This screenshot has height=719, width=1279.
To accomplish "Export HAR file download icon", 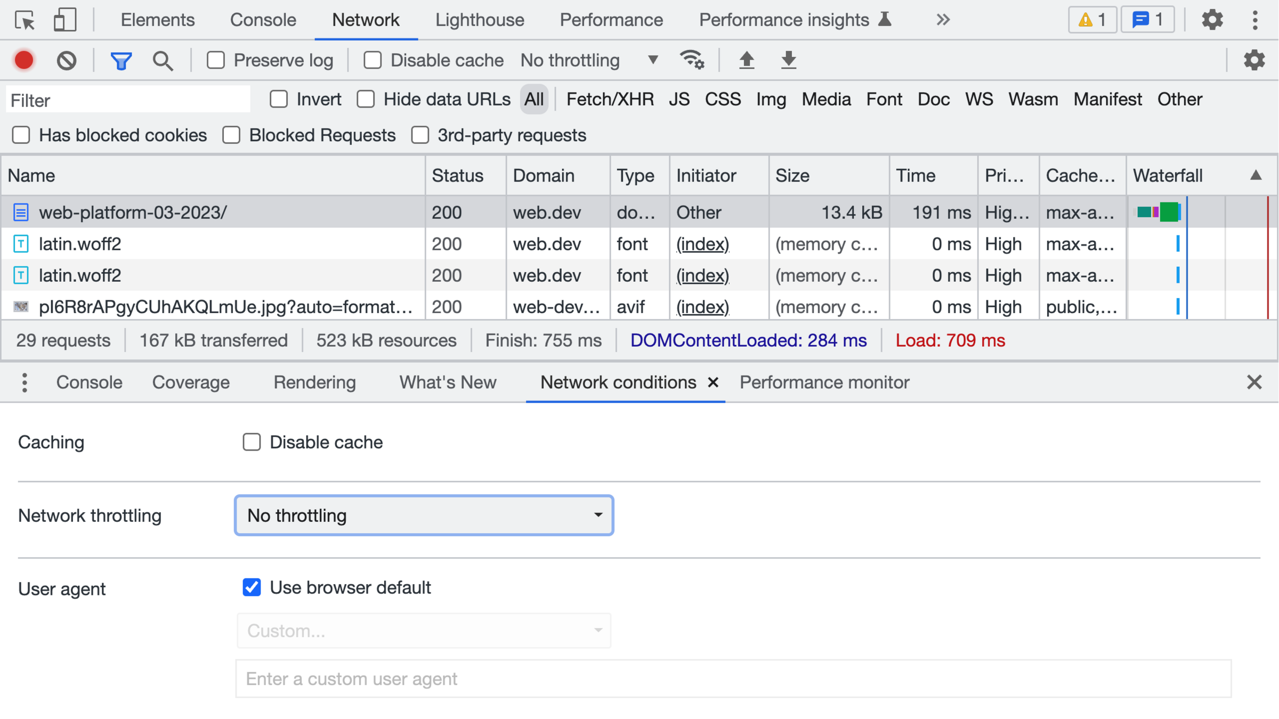I will click(x=788, y=60).
